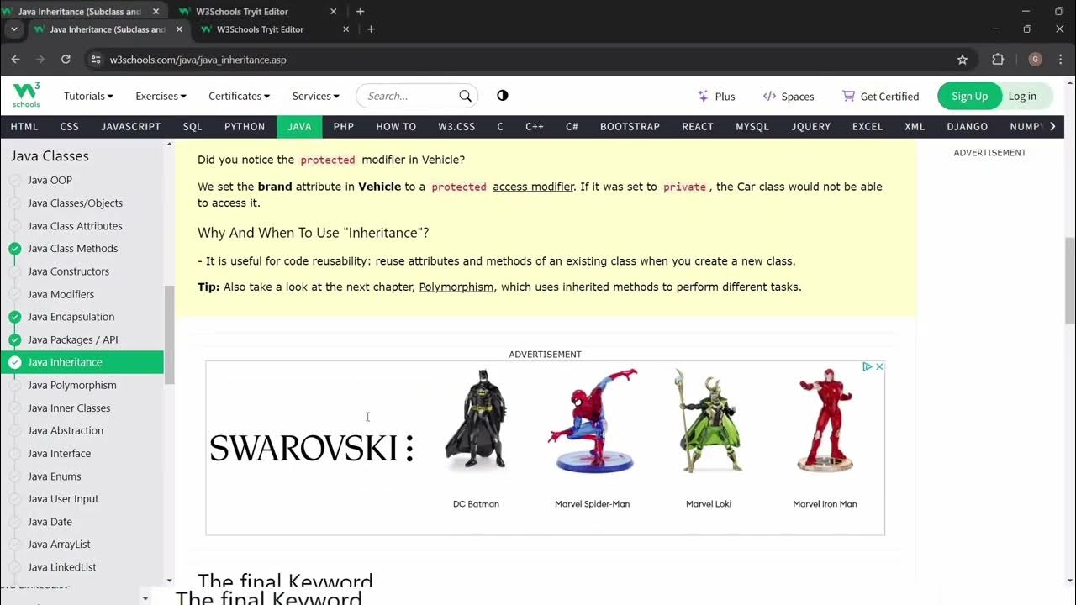Open tab search dropdown arrow
This screenshot has height=605, width=1076.
coord(14,29)
